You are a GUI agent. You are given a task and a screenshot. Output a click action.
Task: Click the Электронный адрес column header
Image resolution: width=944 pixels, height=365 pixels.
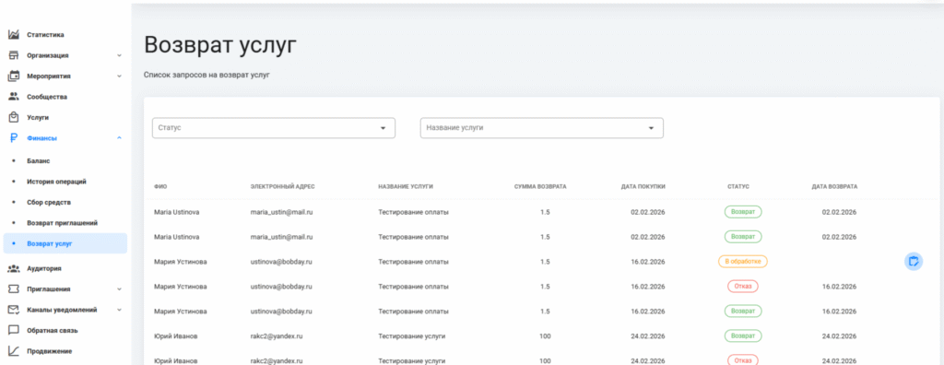(x=282, y=187)
